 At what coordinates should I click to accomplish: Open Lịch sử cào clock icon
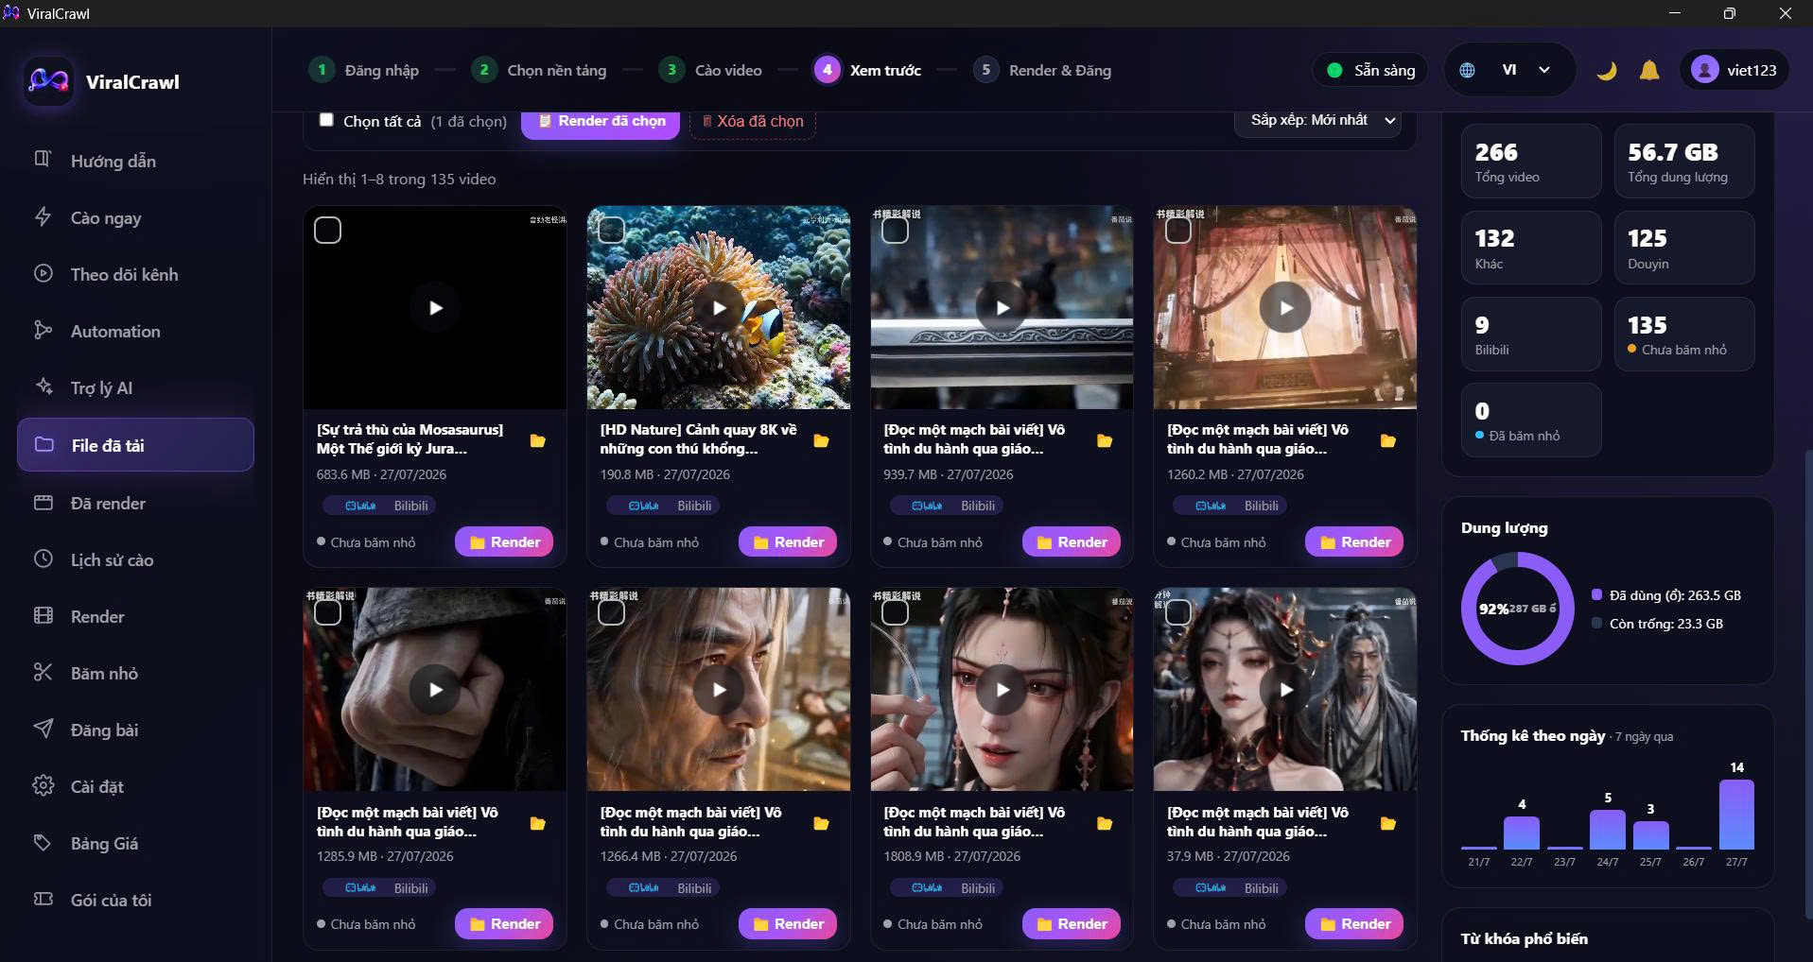(x=43, y=558)
